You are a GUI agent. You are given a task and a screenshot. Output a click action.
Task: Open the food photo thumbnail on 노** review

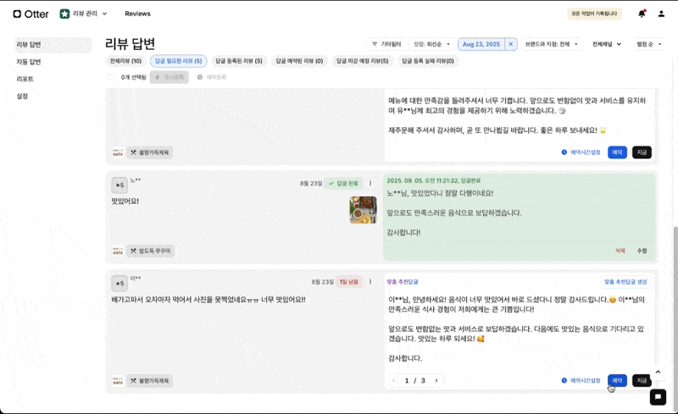[364, 210]
